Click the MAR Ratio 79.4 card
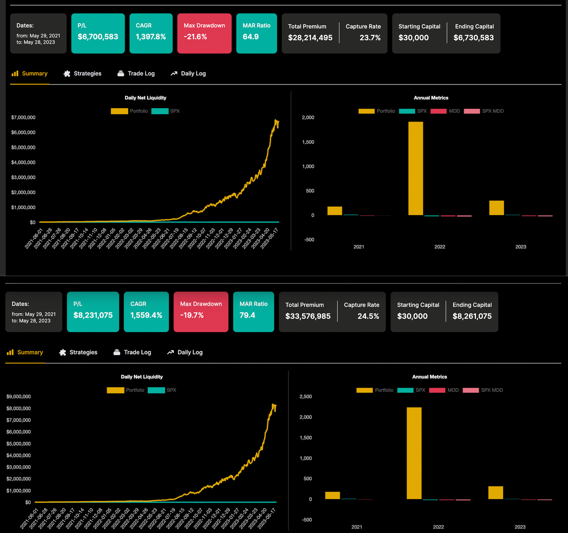The image size is (568, 533). pos(253,312)
